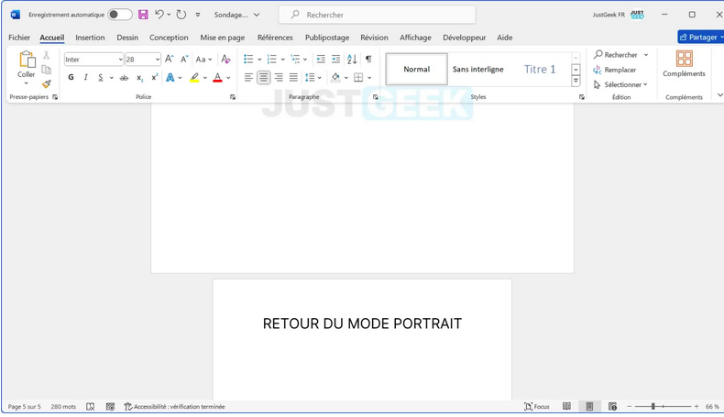Toggle italic formatting
The width and height of the screenshot is (724, 417).
point(85,78)
